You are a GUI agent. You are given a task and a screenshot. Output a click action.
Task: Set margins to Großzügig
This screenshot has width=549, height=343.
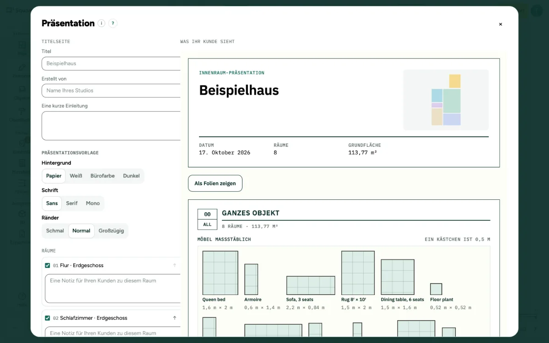[x=111, y=230]
